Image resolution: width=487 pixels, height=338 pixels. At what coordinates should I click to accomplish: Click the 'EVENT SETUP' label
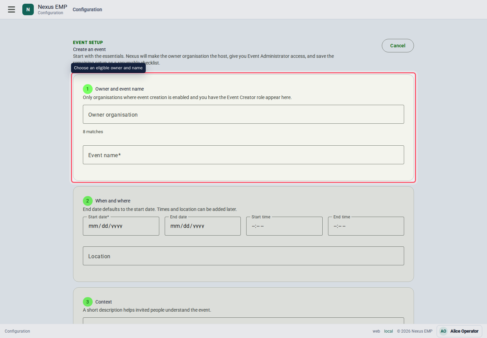[88, 43]
